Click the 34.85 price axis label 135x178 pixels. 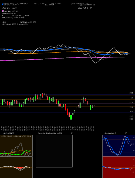point(131,111)
